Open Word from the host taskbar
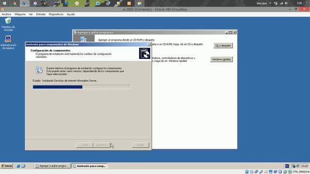Viewport: 310px width, 174px height. (x=98, y=3)
